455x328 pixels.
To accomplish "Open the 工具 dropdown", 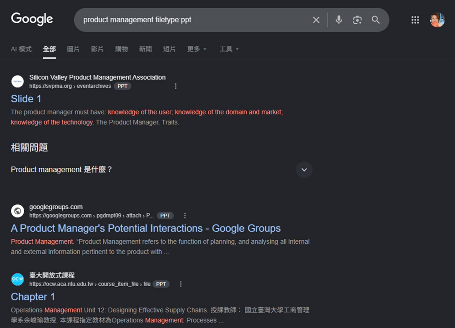I will (229, 49).
